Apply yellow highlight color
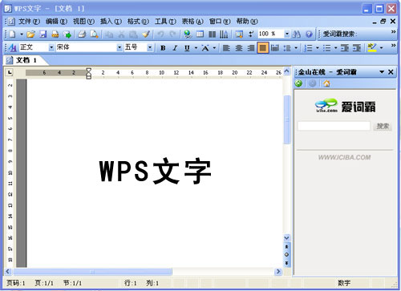 [x=372, y=47]
